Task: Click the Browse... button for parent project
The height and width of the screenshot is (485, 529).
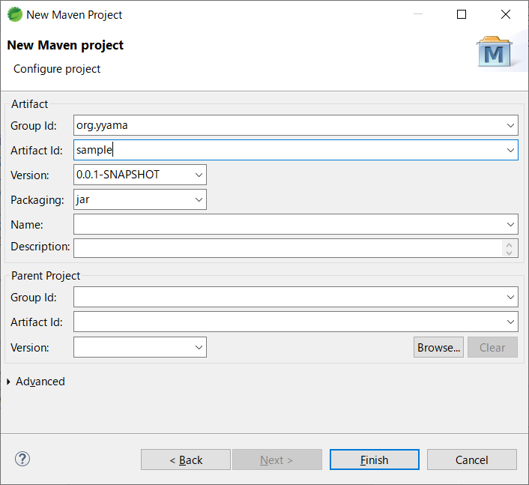Action: [438, 347]
